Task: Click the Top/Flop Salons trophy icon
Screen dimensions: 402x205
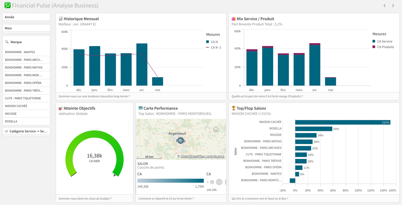Action: [x=234, y=108]
